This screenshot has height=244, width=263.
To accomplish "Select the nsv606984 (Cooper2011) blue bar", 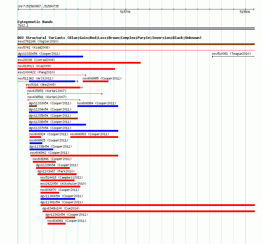I will tap(98, 106).
